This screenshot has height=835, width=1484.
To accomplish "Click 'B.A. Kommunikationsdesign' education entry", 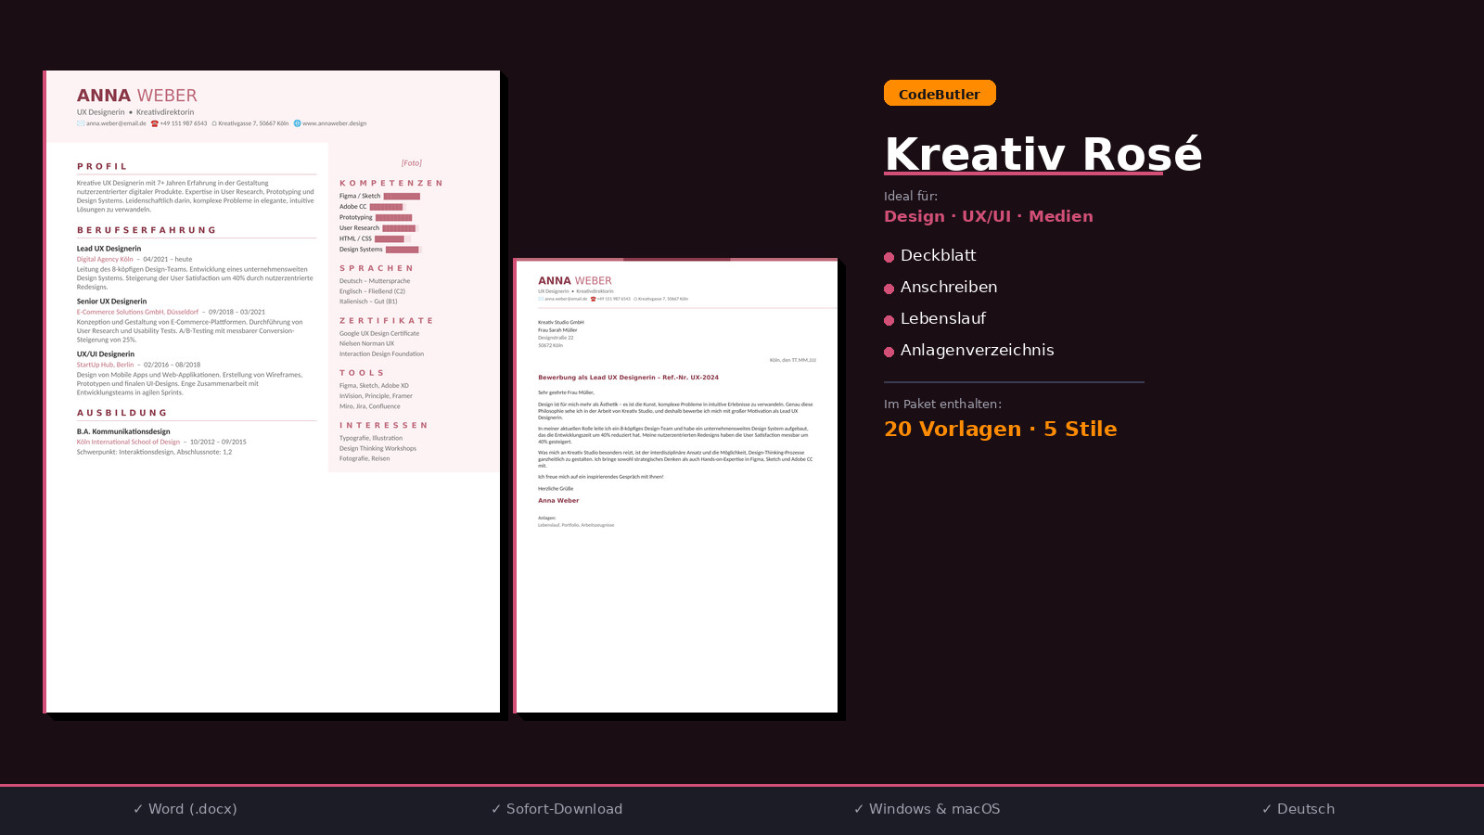I will click(x=123, y=431).
